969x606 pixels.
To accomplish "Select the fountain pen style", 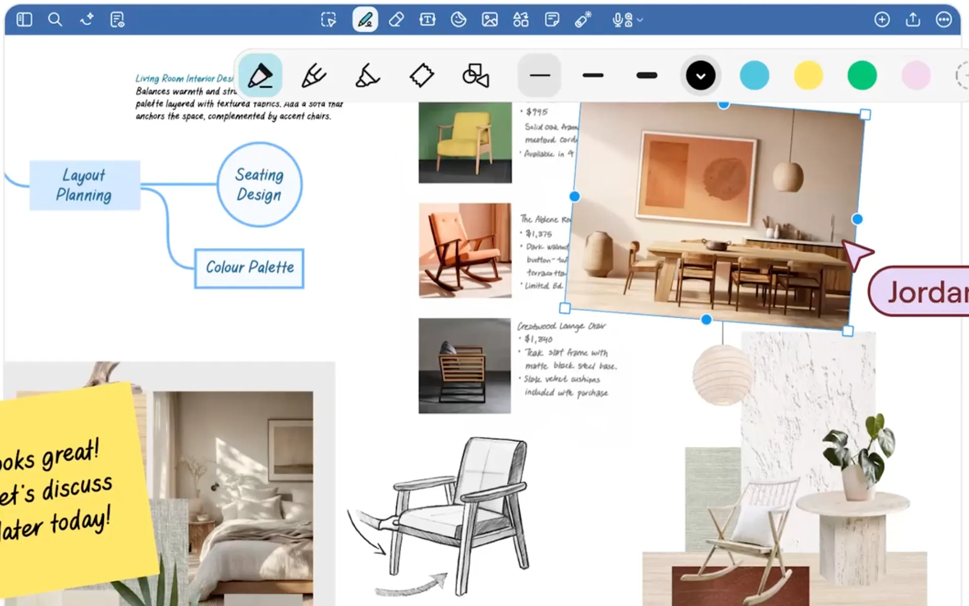I will point(261,75).
